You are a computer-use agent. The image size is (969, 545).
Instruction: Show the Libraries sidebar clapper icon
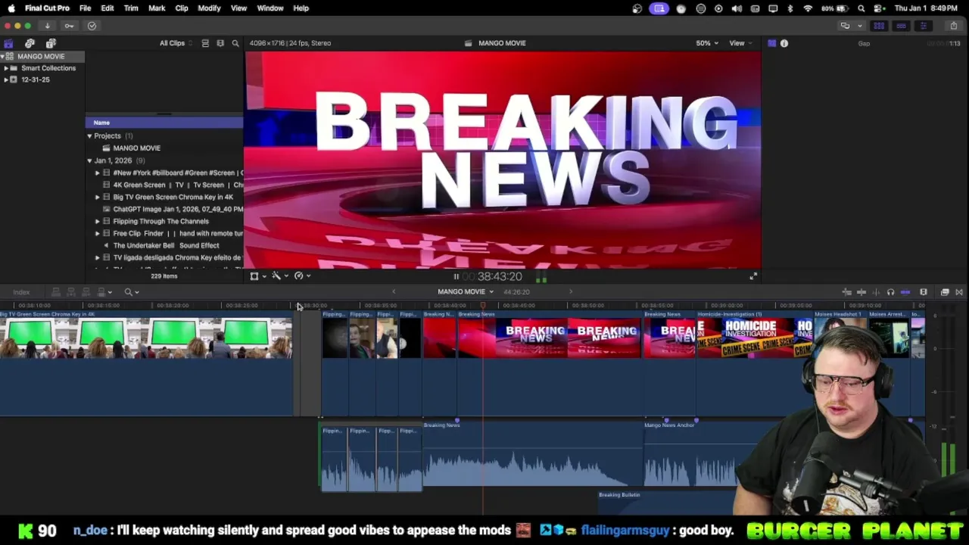click(x=8, y=43)
